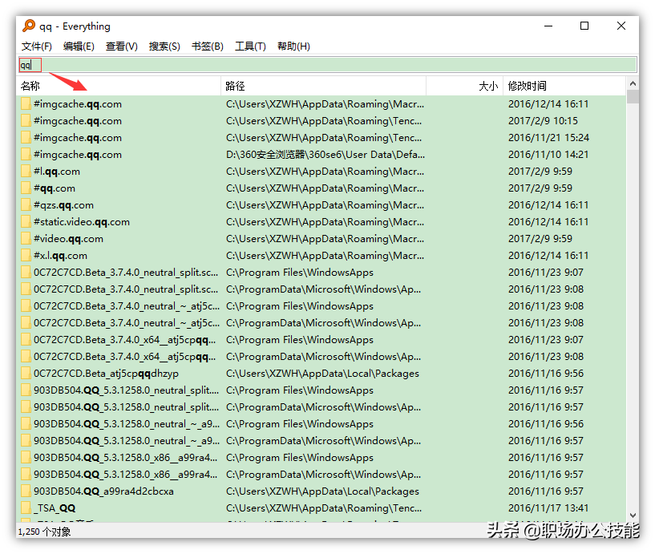This screenshot has width=655, height=554.
Task: Select name 0C72C7CD.Beta_3.7.4.0_x64 in ProgramData path
Action: click(124, 357)
